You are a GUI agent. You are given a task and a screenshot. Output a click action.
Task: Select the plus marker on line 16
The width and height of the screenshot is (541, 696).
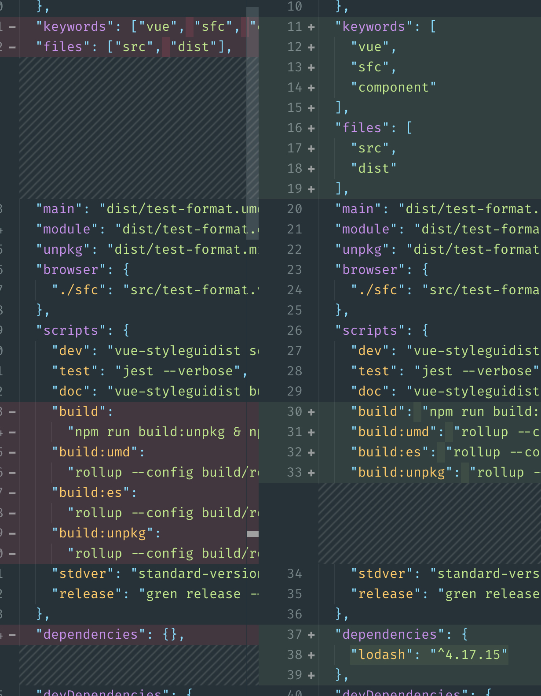point(311,128)
